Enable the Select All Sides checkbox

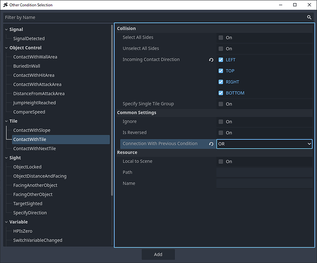click(221, 38)
